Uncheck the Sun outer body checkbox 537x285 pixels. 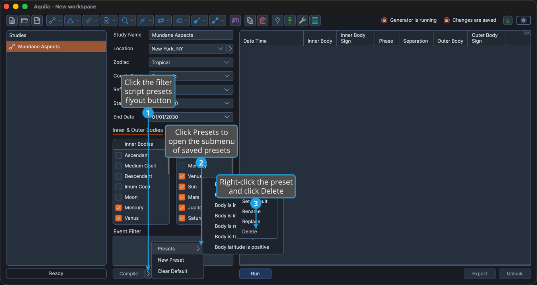182,187
